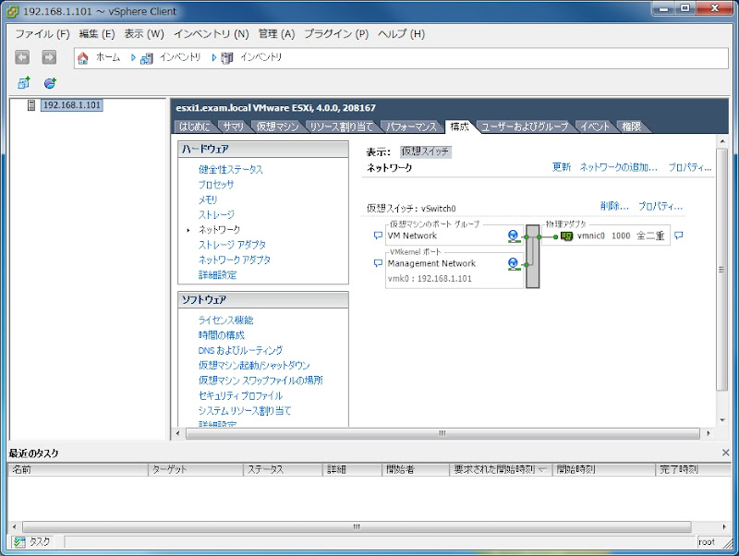Open the メモリ link

click(x=208, y=199)
